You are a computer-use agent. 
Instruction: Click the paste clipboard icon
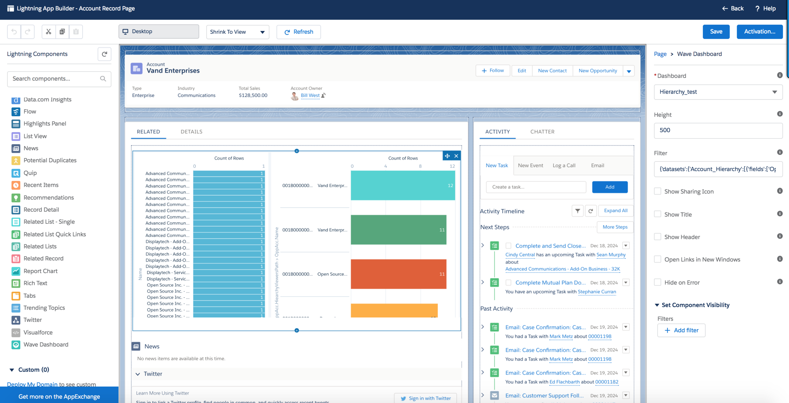76,32
